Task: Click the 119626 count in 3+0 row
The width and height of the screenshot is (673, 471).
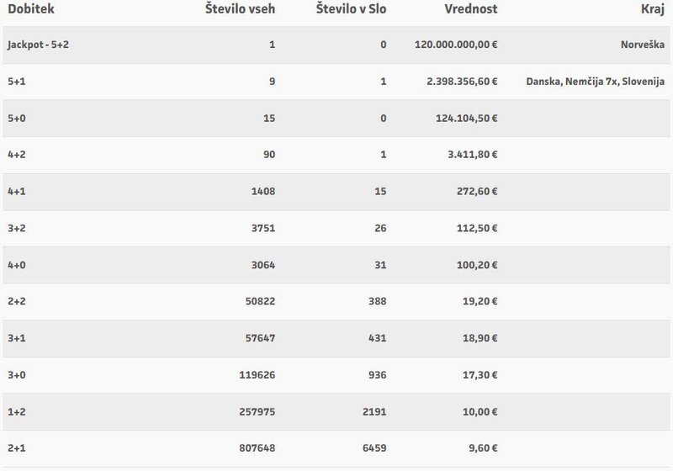Action: 257,375
